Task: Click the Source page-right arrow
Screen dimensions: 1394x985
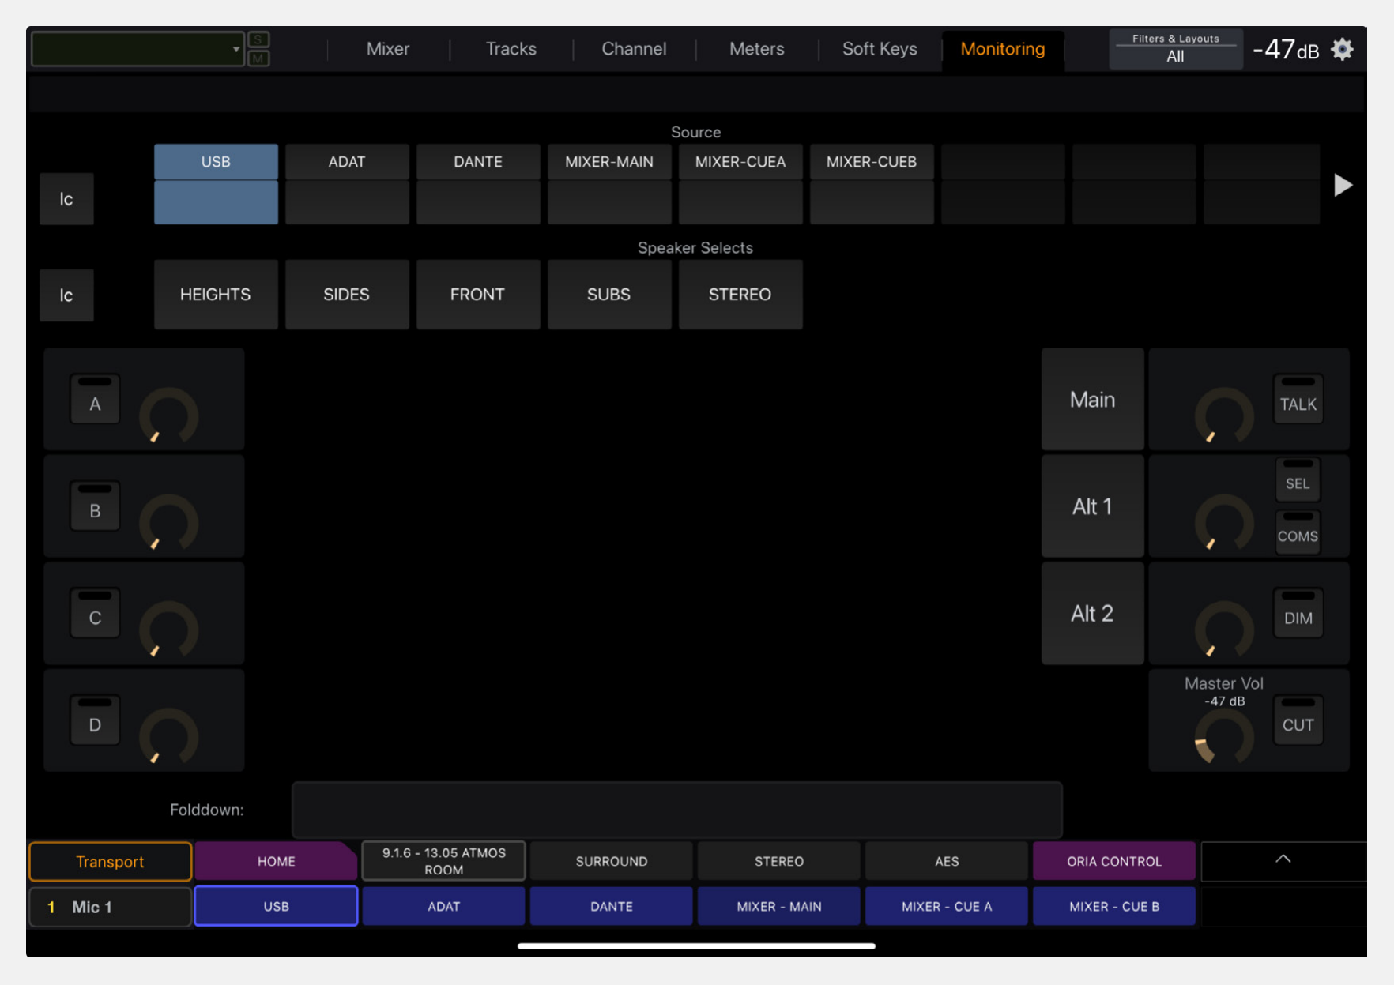Action: [1343, 185]
